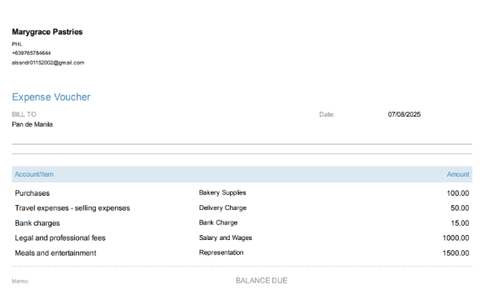
Task: Click the Representation description
Action: point(222,252)
